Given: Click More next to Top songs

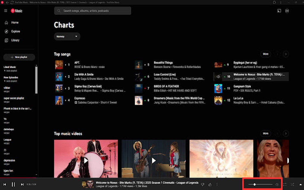Looking at the screenshot, I should (x=265, y=54).
